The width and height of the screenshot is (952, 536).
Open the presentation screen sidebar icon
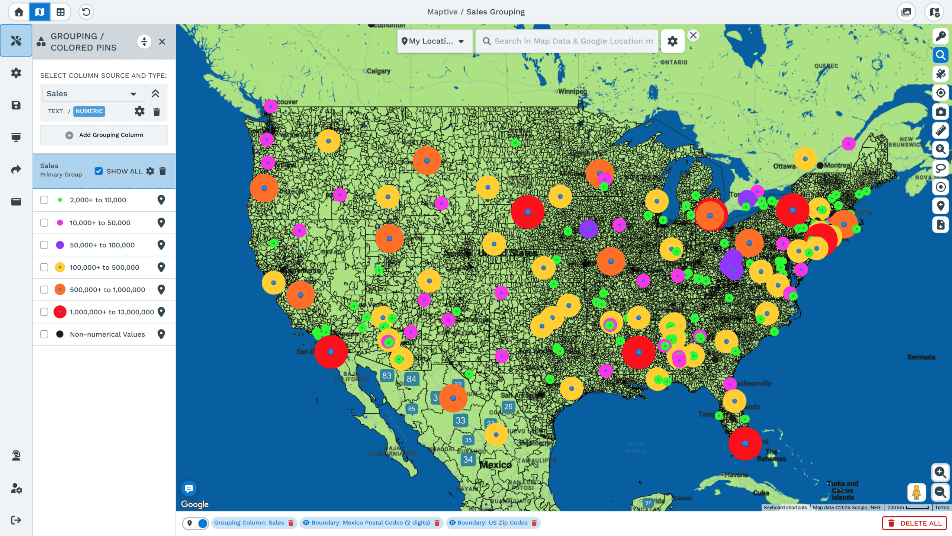point(16,137)
